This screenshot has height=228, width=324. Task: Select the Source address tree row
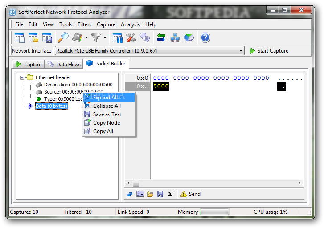[x=74, y=92]
